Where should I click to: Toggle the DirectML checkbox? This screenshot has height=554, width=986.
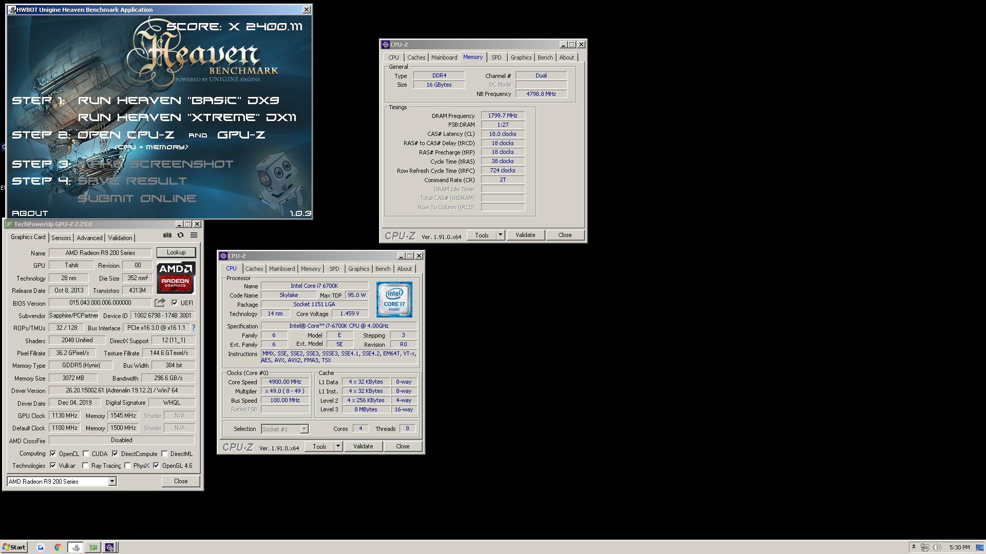click(164, 454)
